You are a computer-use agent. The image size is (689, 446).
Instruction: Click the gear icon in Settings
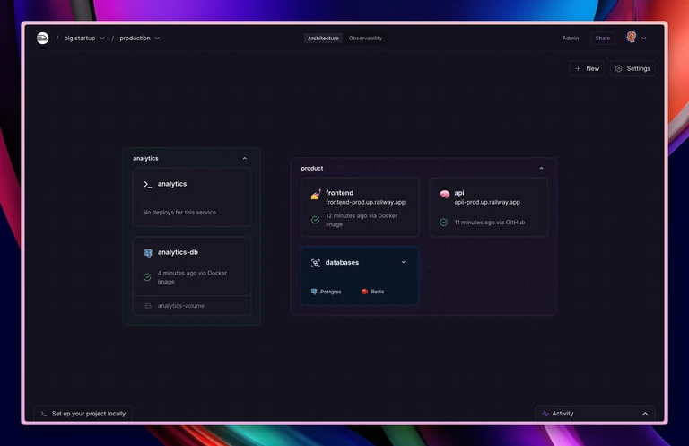click(x=619, y=68)
